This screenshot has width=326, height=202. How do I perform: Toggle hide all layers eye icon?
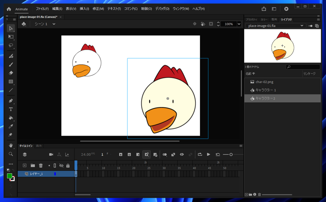pyautogui.click(x=61, y=166)
